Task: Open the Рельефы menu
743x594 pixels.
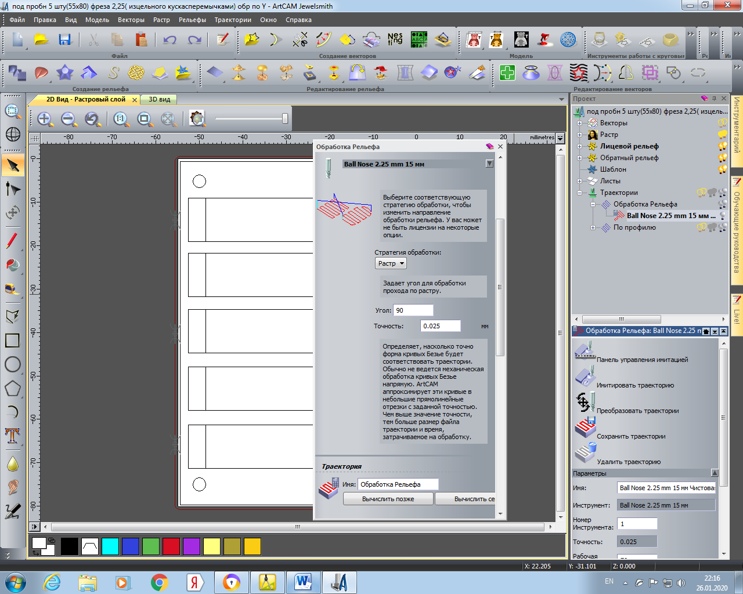Action: [192, 20]
